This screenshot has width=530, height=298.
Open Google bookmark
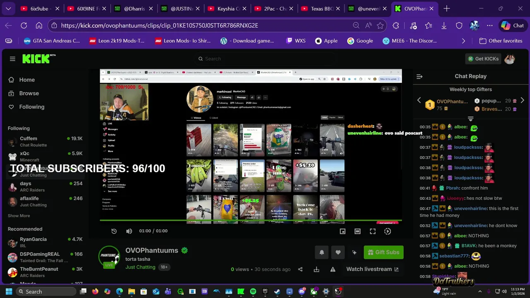pyautogui.click(x=360, y=41)
